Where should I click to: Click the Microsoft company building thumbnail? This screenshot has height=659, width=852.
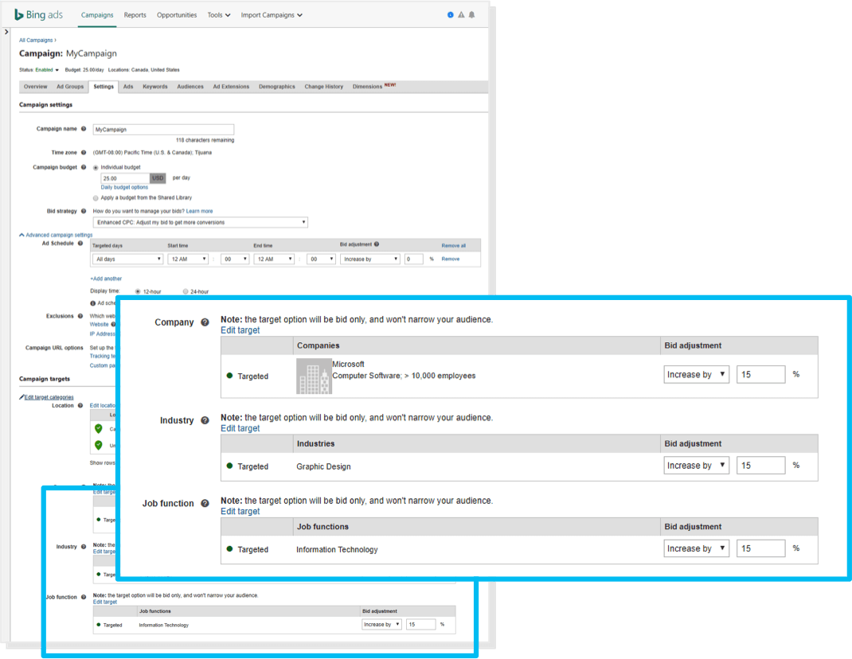click(x=315, y=374)
